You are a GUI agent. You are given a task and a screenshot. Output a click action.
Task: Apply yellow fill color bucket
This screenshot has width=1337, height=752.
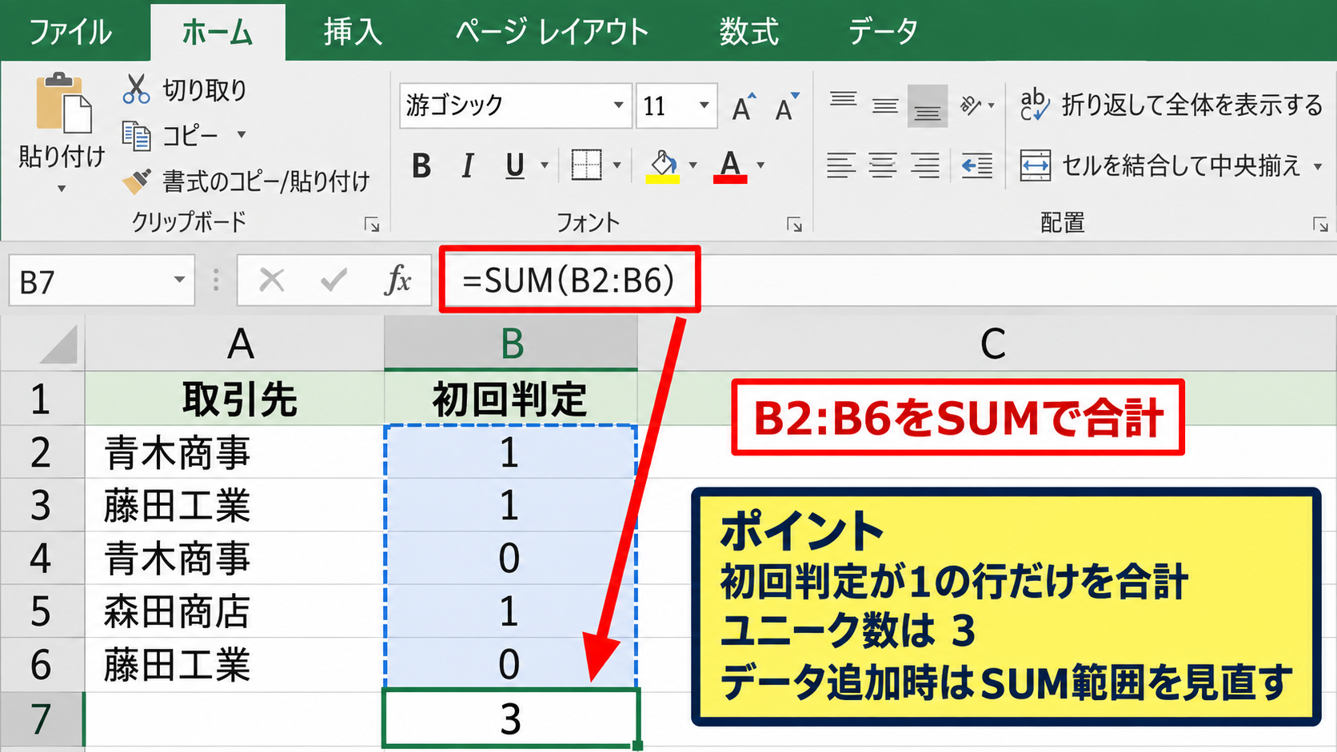click(x=663, y=166)
